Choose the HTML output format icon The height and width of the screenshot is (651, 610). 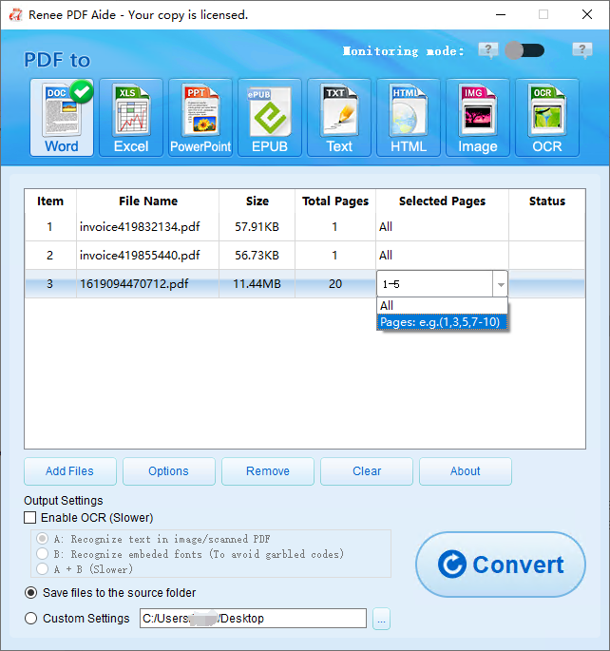(409, 117)
